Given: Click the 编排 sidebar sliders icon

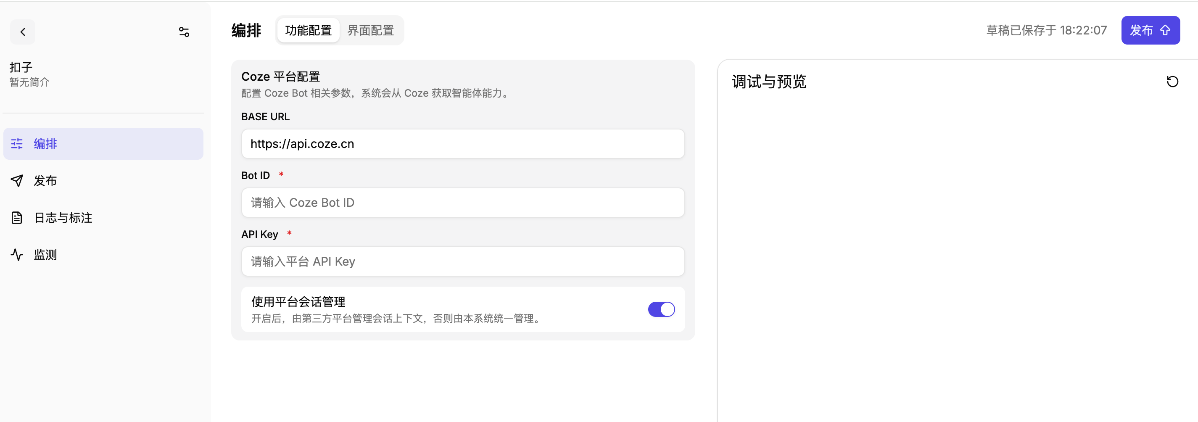Looking at the screenshot, I should tap(17, 144).
